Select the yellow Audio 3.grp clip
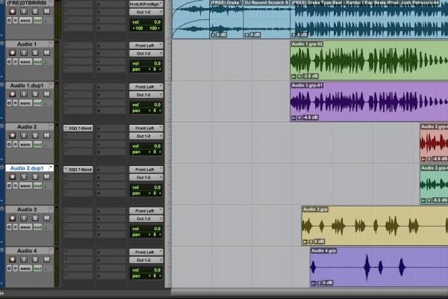 click(x=373, y=224)
